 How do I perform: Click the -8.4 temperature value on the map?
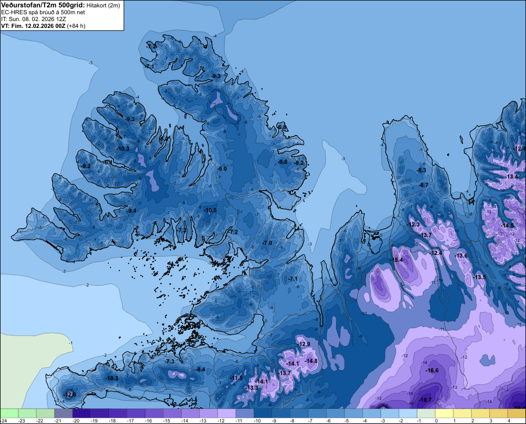click(200, 369)
